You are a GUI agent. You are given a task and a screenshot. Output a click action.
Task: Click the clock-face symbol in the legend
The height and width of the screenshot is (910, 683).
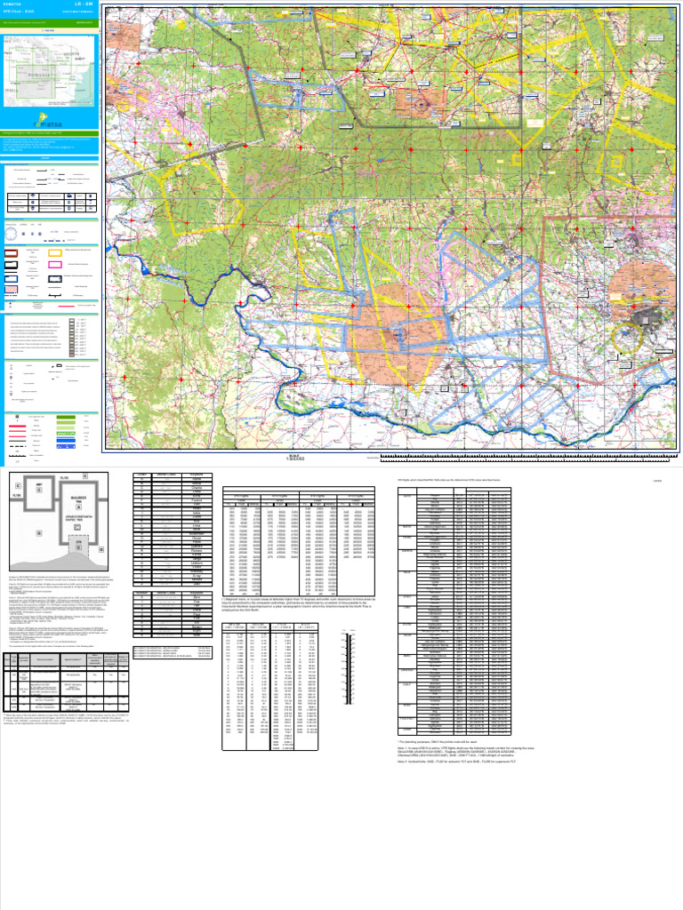tap(11, 234)
